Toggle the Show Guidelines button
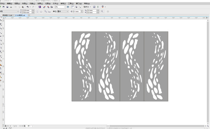 coord(80,7)
